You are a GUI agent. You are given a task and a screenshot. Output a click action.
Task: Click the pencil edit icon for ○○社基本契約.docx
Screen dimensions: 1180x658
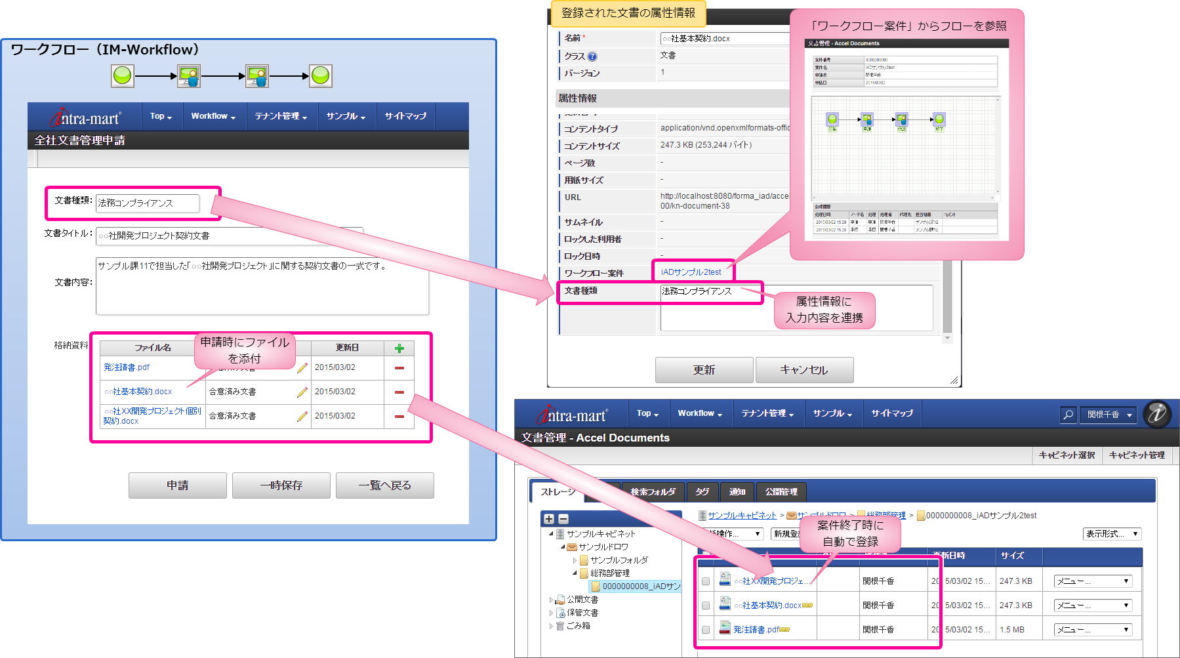pos(301,392)
